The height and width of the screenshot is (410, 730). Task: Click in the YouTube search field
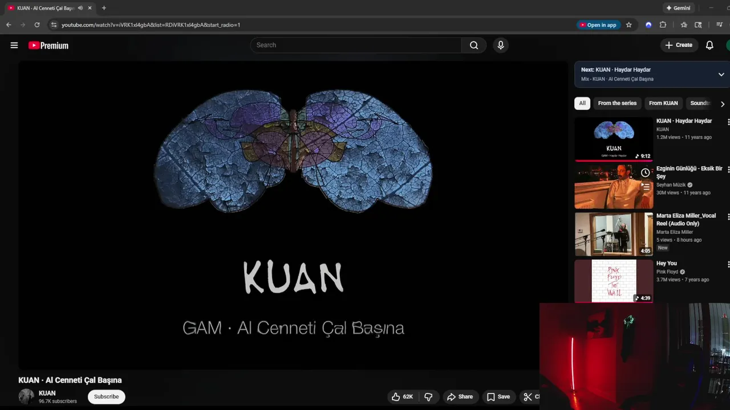pyautogui.click(x=356, y=45)
